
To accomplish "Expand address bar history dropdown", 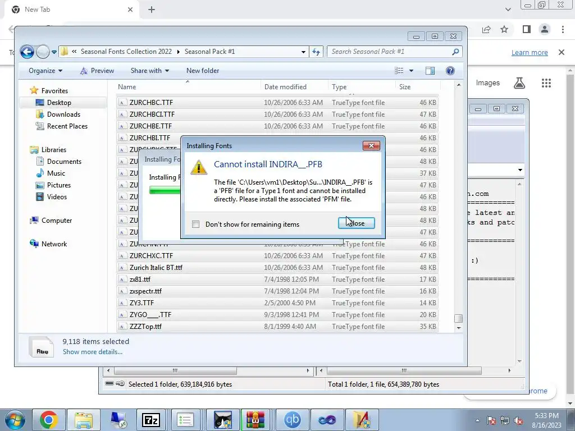I will point(303,52).
